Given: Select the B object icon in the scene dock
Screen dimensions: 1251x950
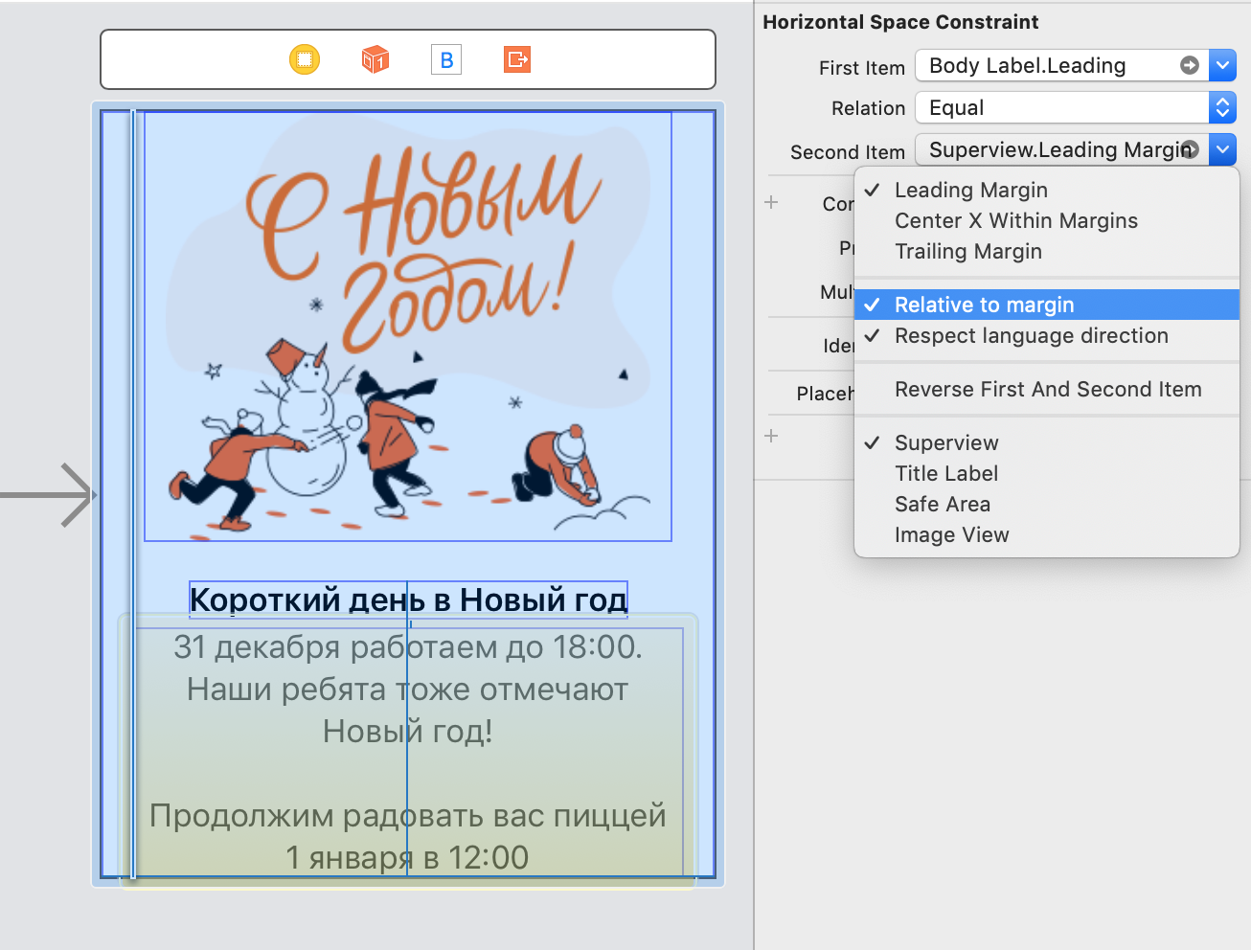Looking at the screenshot, I should tap(445, 58).
